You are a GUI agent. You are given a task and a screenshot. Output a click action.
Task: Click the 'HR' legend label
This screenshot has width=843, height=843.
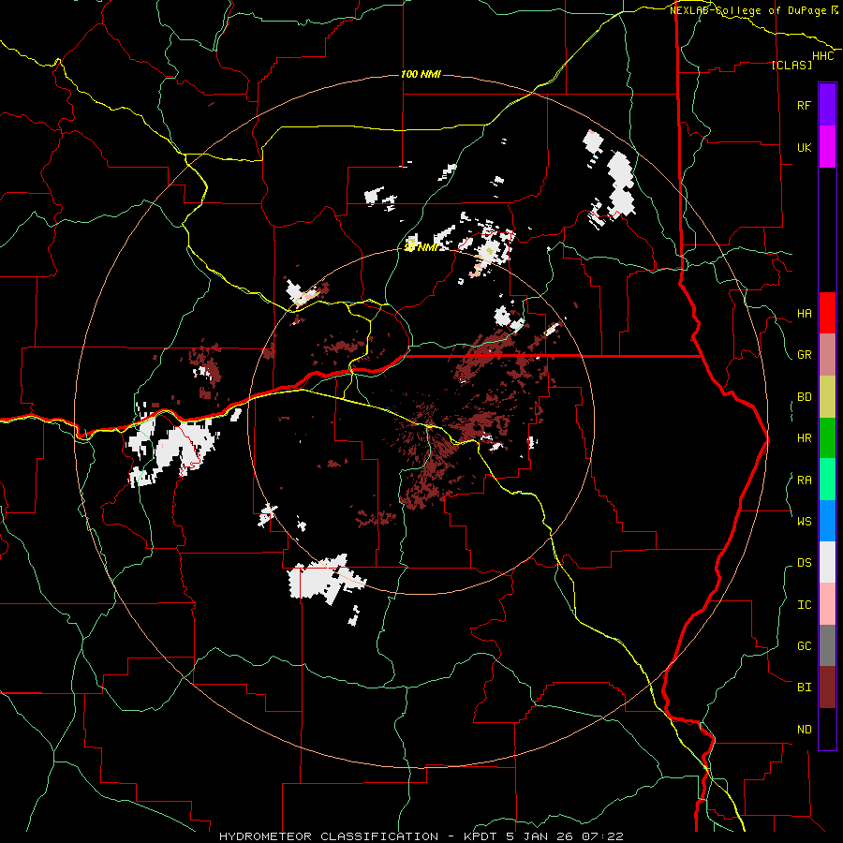tap(804, 438)
